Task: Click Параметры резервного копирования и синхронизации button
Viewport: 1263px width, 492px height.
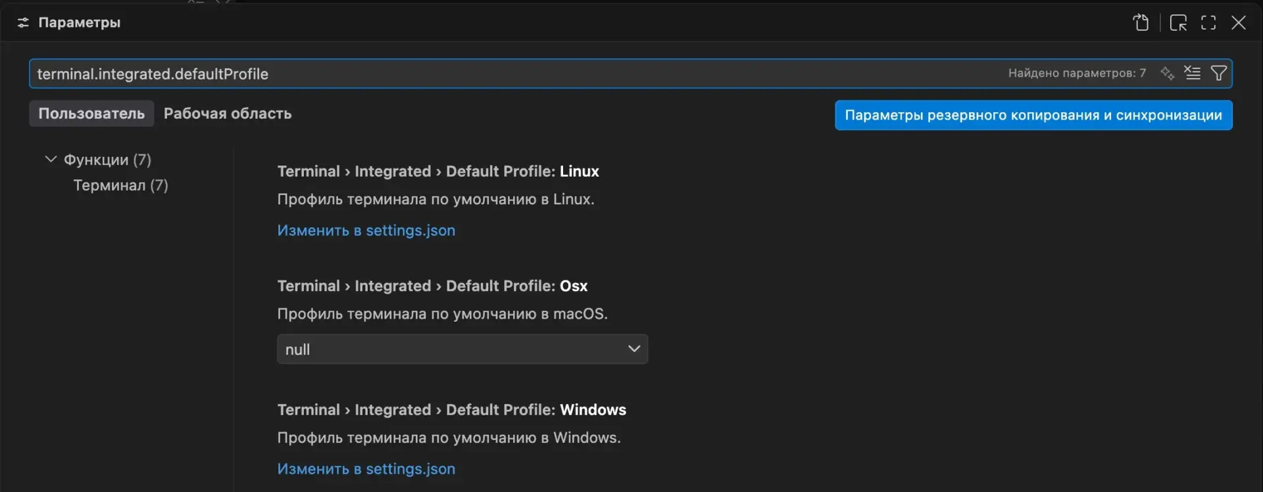Action: [x=1033, y=115]
